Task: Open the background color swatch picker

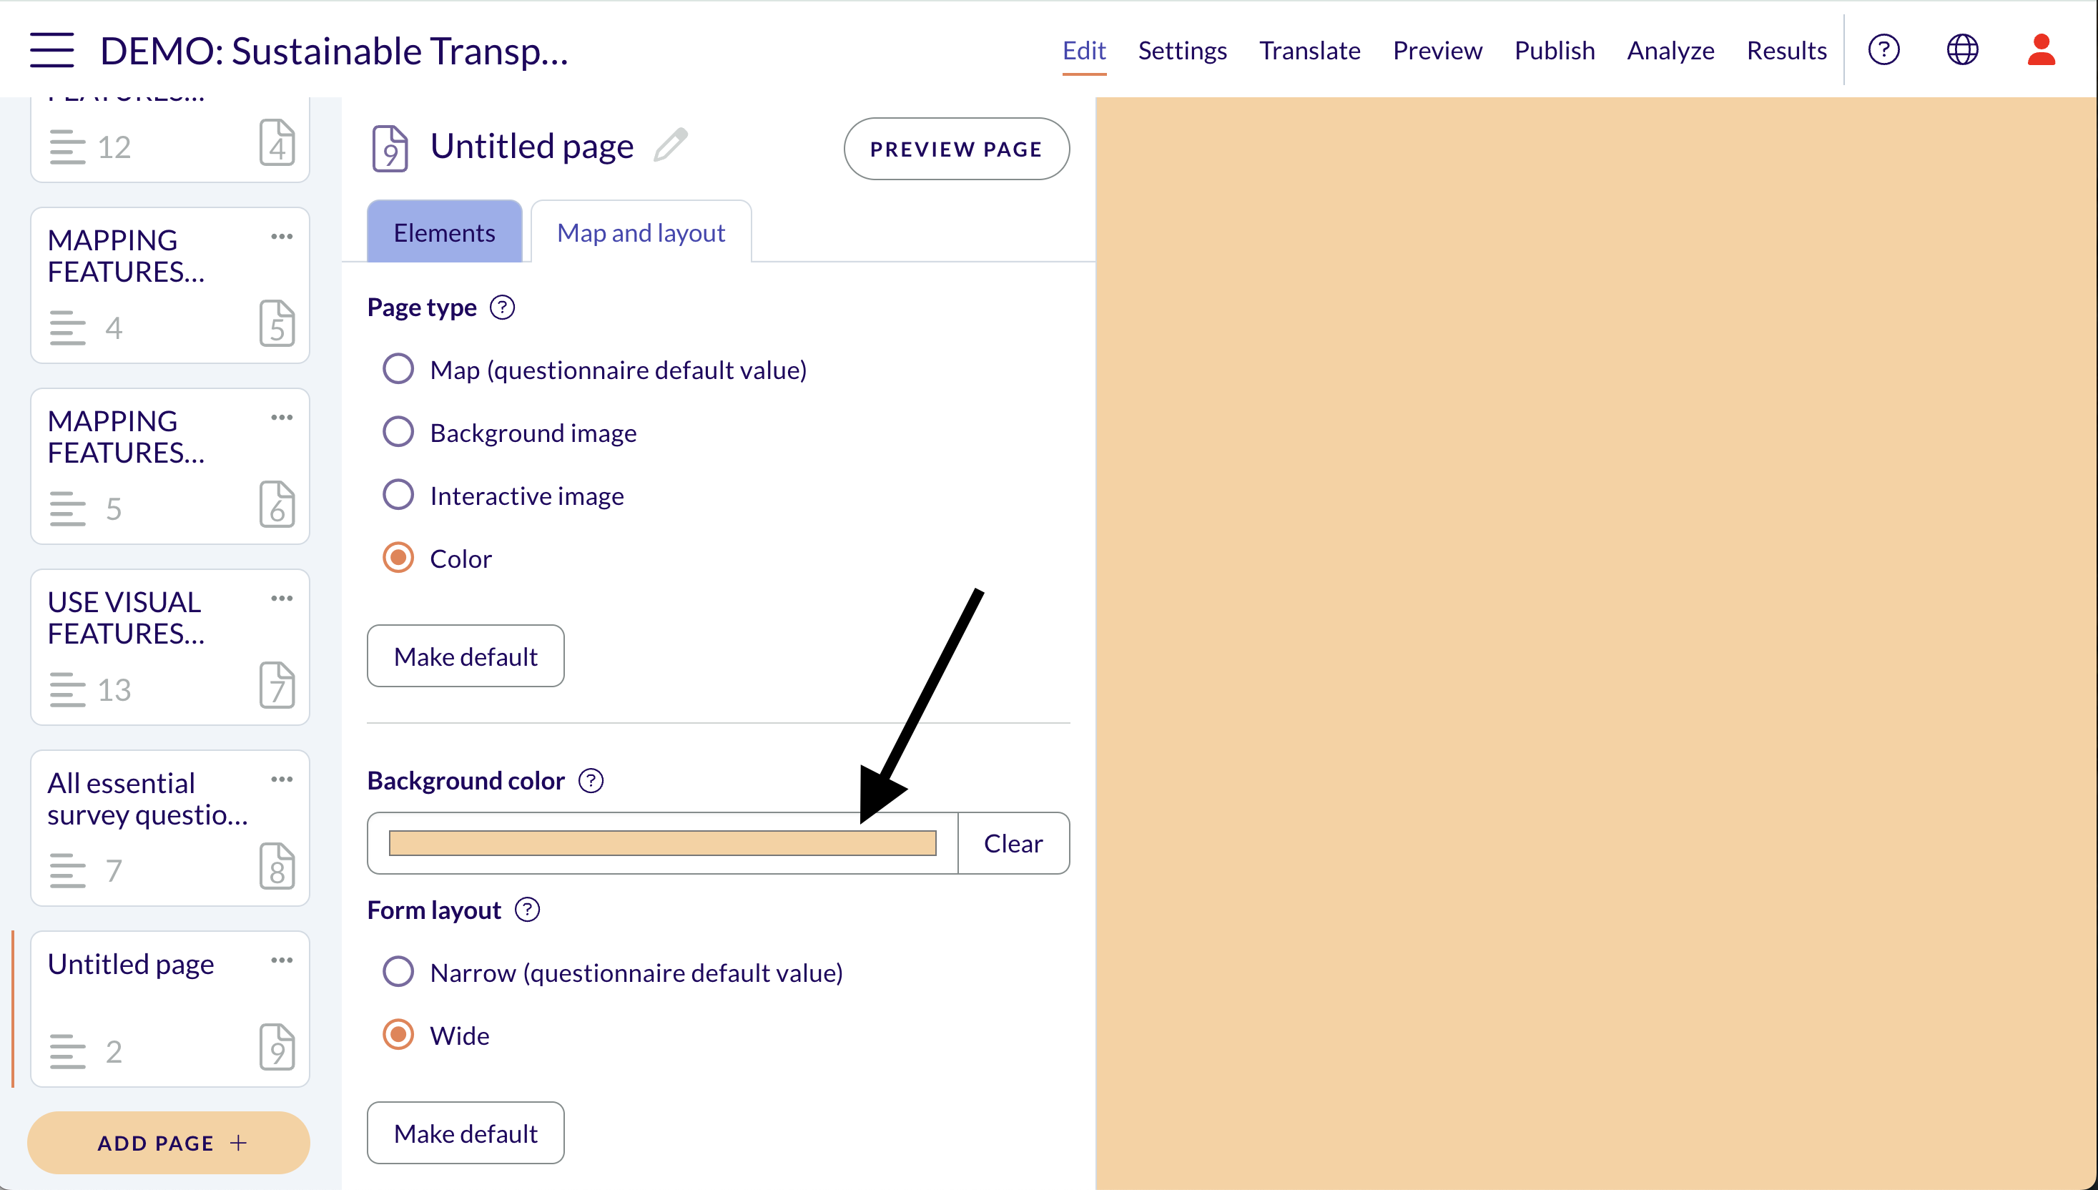Action: coord(663,842)
